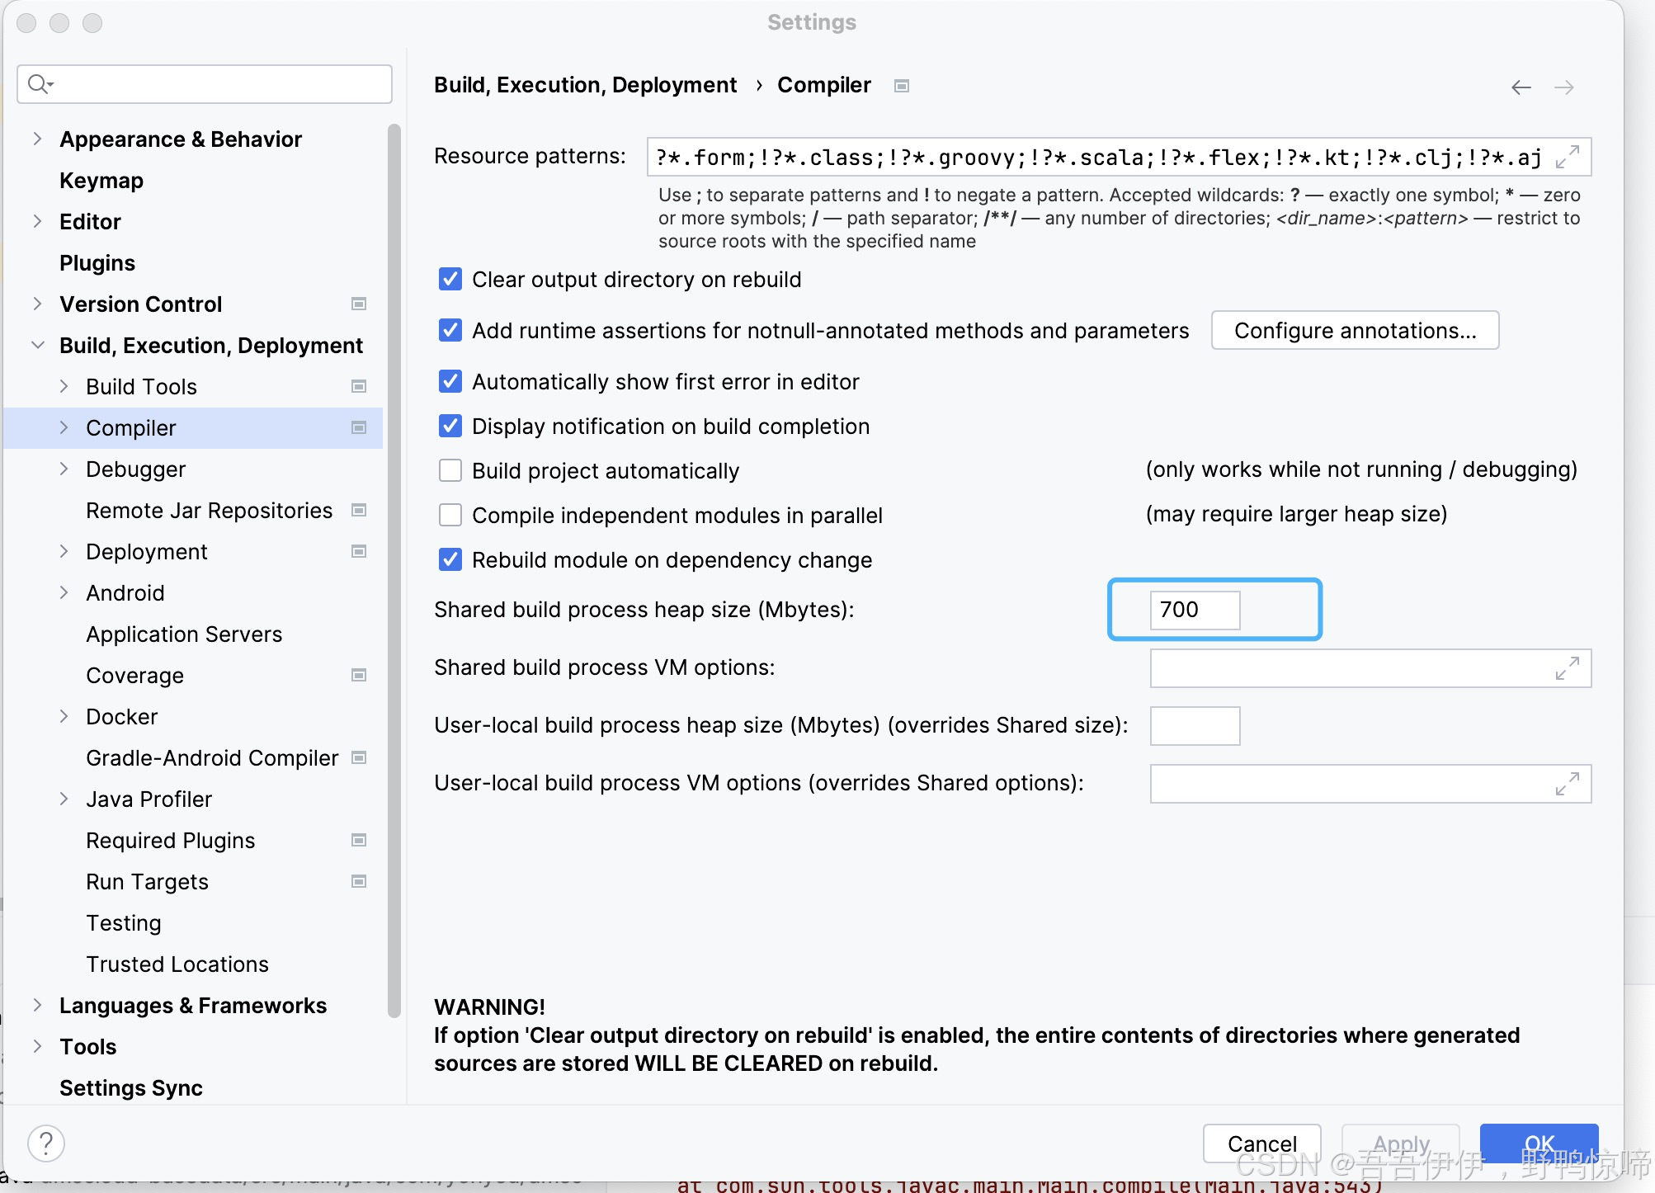Expand Shared build process VM options field
This screenshot has width=1655, height=1193.
pos(1567,668)
